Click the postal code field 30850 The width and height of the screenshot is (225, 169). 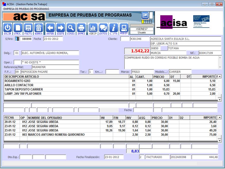coord(155,48)
